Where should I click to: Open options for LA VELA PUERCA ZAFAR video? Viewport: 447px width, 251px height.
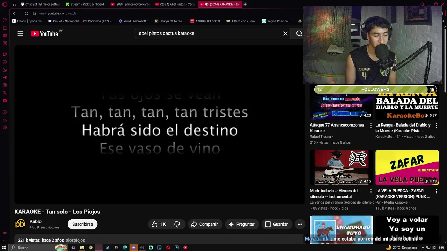pyautogui.click(x=436, y=191)
